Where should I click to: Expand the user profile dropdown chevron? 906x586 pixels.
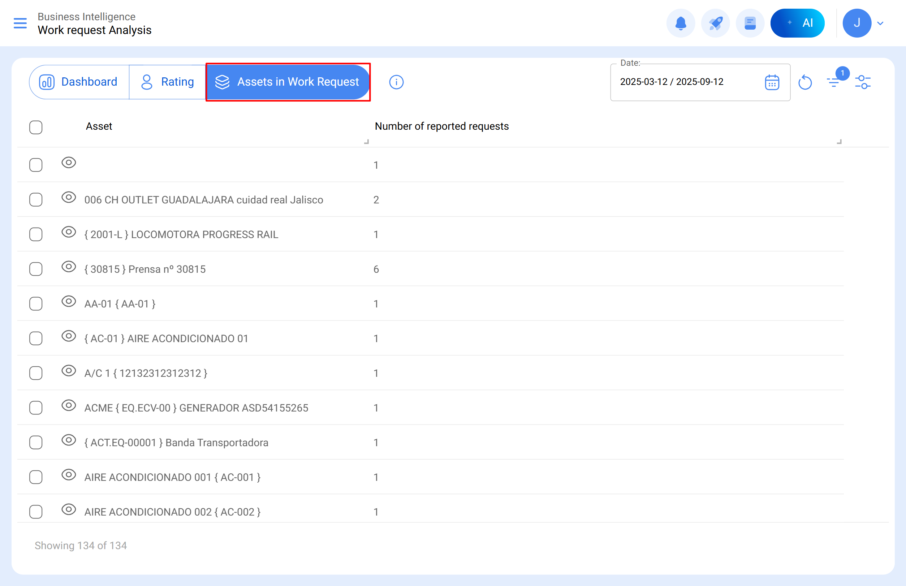click(880, 23)
